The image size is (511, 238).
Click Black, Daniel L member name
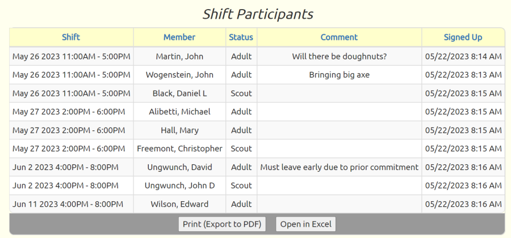179,93
